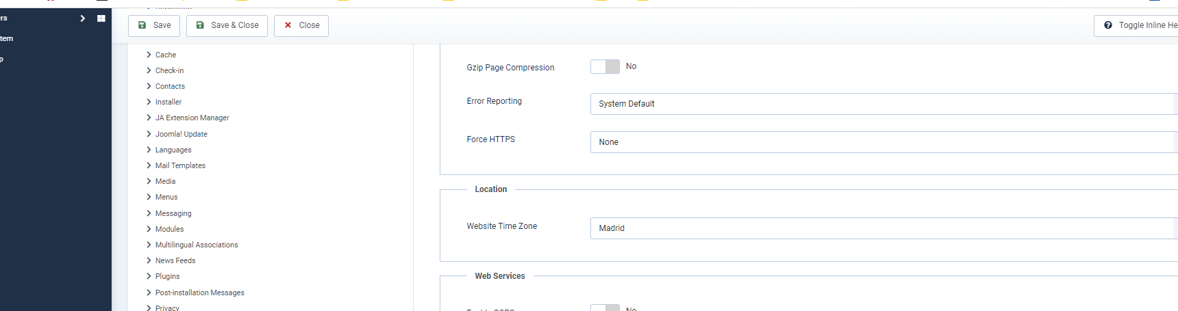The height and width of the screenshot is (311, 1178).
Task: Open the System menu in the sidebar
Action: 7,39
